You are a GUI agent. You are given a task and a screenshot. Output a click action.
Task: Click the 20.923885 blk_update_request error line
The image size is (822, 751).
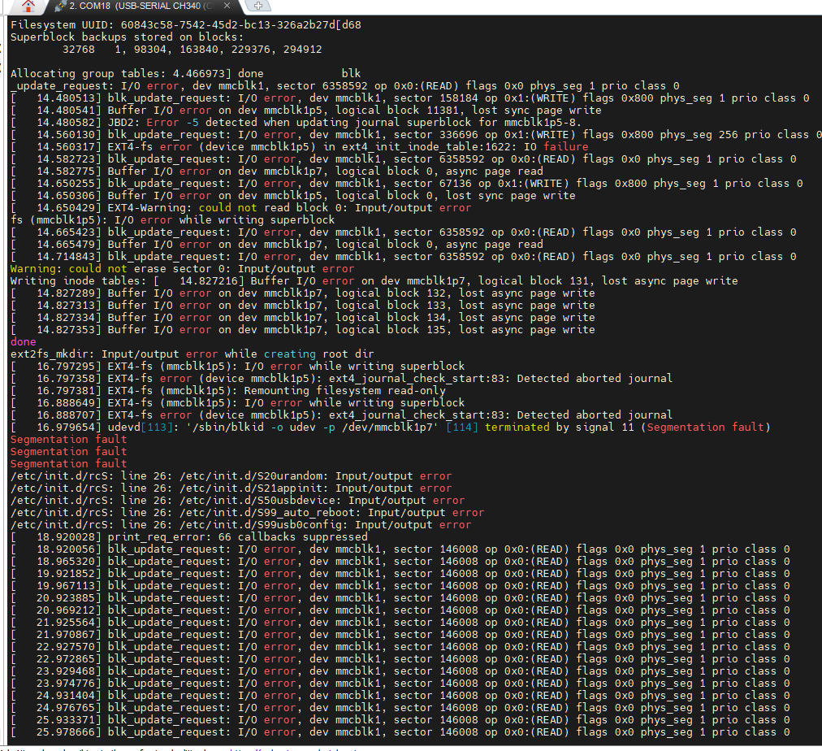pyautogui.click(x=400, y=598)
